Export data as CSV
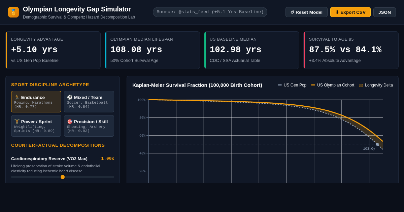The image size is (404, 212). coord(350,12)
